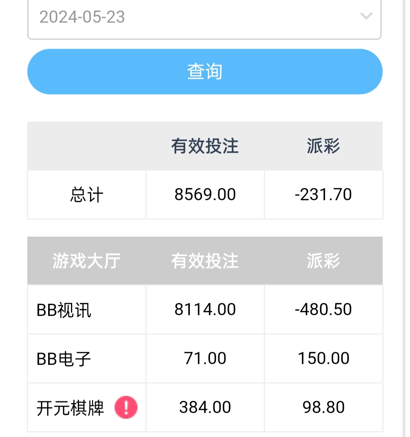This screenshot has width=410, height=437.
Task: Click BB视讯 payout -480.50
Action: pos(323,310)
